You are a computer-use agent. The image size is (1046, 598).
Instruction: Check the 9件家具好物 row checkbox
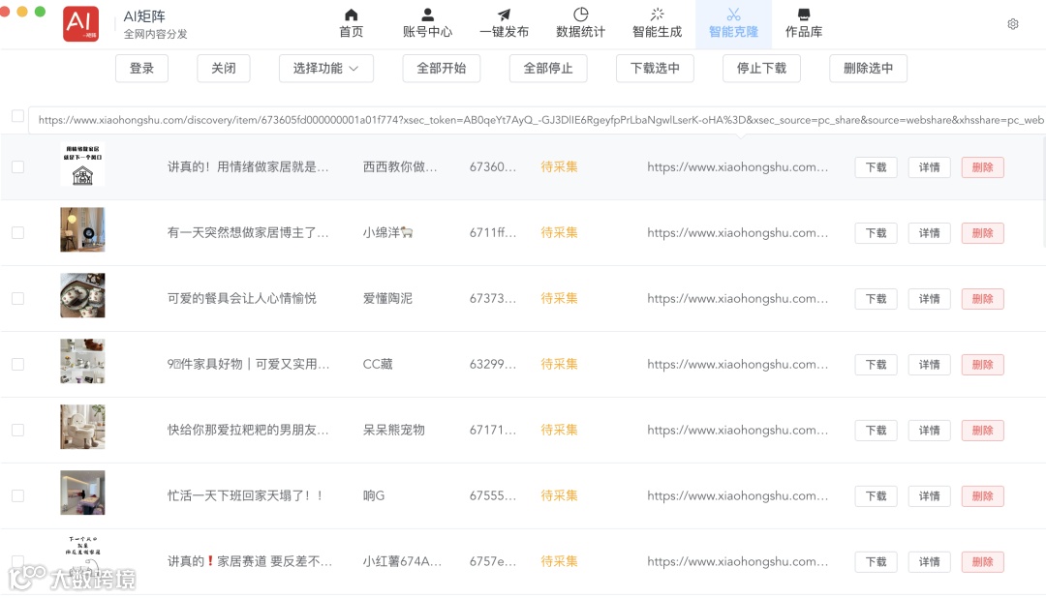click(18, 364)
